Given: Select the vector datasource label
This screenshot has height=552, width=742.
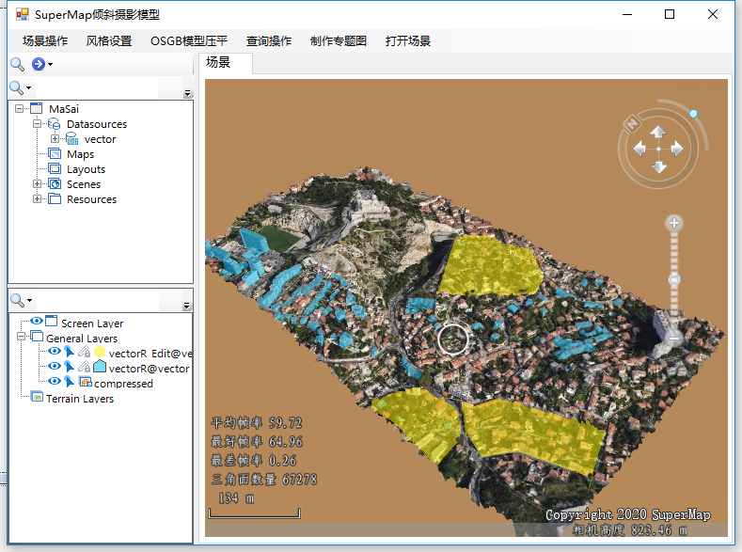Looking at the screenshot, I should click(x=100, y=139).
